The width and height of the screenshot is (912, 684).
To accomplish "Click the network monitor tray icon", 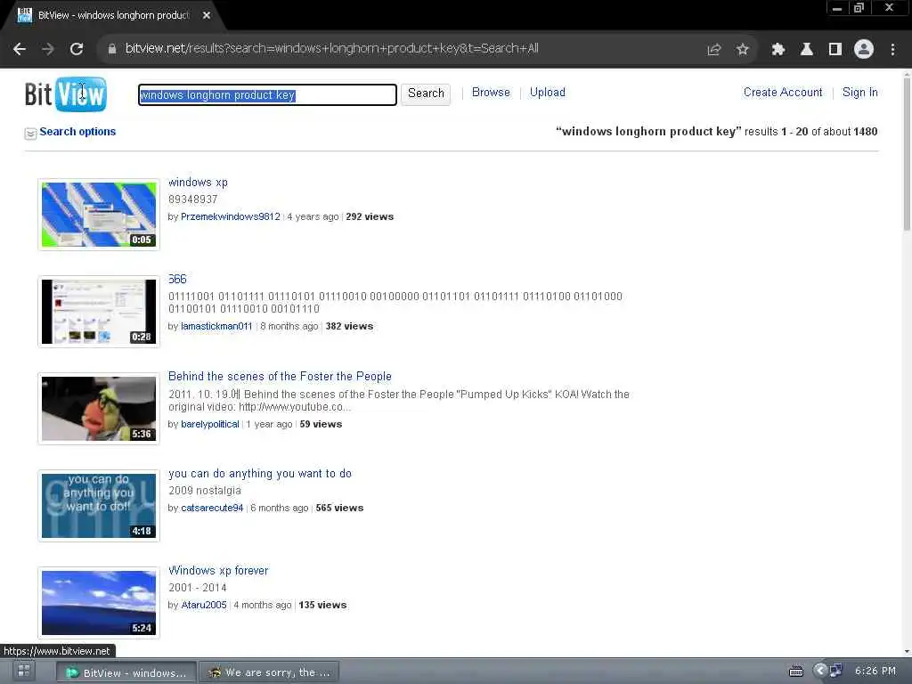I will (835, 672).
